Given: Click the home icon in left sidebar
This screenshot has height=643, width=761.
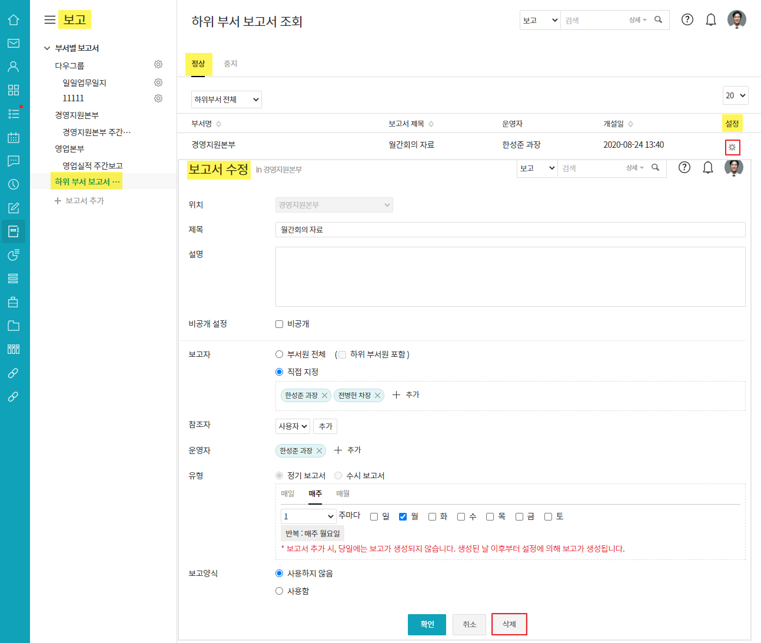Looking at the screenshot, I should click(x=14, y=20).
